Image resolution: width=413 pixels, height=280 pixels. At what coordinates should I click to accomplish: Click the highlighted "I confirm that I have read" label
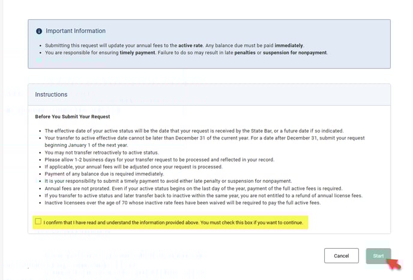(x=175, y=223)
